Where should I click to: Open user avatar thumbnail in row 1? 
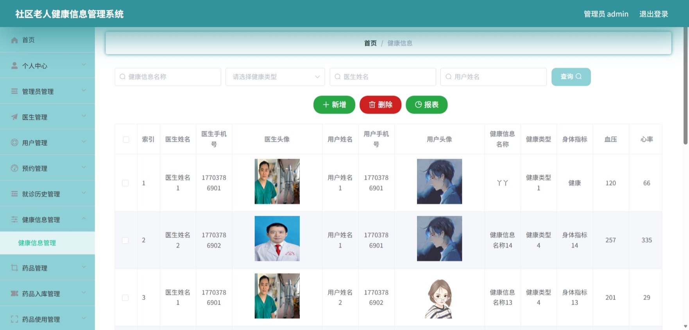(439, 181)
